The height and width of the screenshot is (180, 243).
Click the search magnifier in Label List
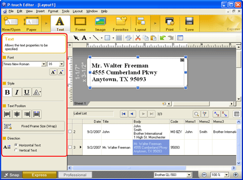[196, 114]
